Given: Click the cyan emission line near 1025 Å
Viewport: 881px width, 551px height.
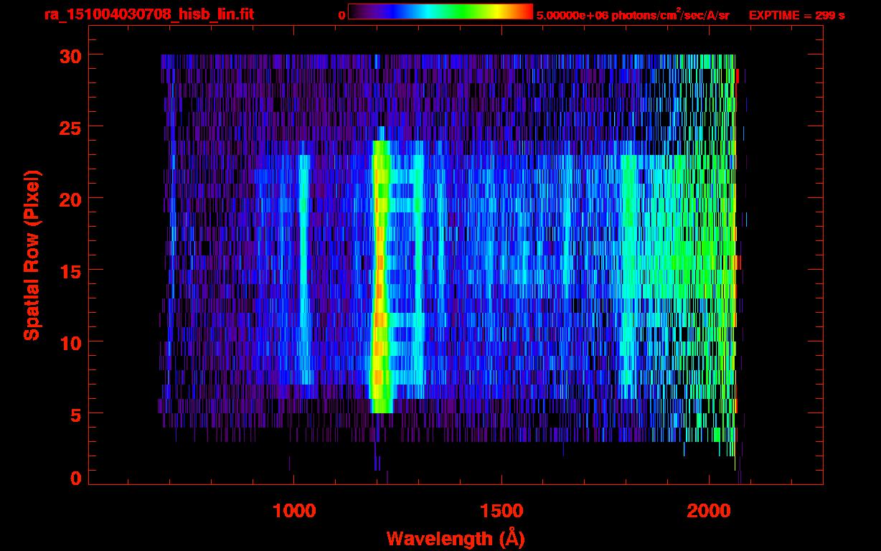Looking at the screenshot, I should 303,269.
